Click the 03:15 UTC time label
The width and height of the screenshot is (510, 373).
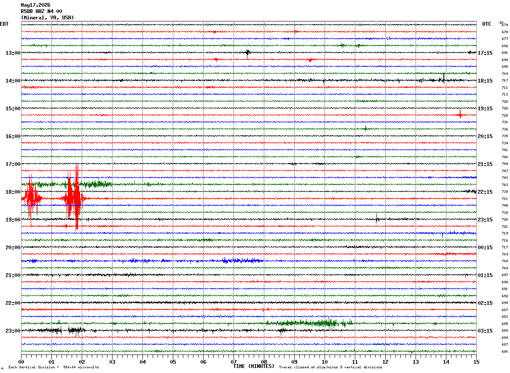485,331
